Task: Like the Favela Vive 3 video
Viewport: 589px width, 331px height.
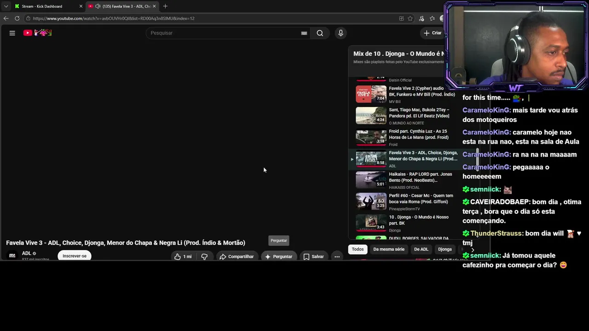Action: click(x=183, y=257)
